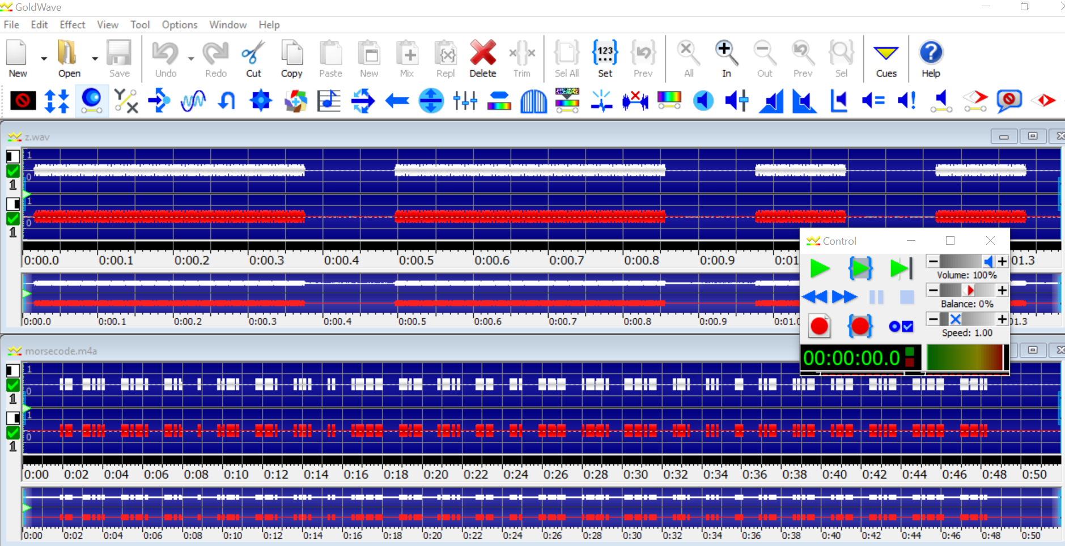Image resolution: width=1065 pixels, height=546 pixels.
Task: Open the Tool menu
Action: click(x=140, y=25)
